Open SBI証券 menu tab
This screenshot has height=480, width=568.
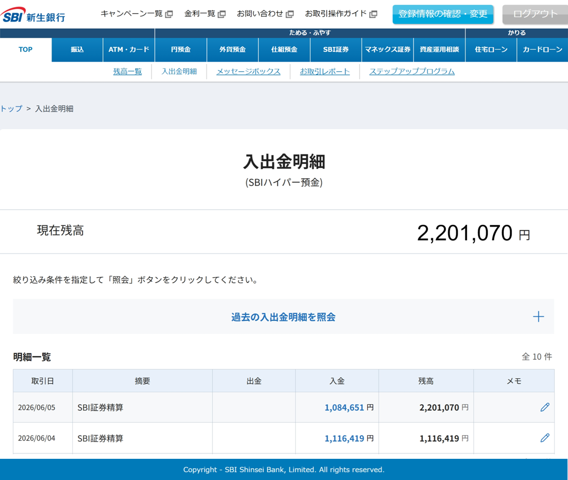click(x=336, y=49)
